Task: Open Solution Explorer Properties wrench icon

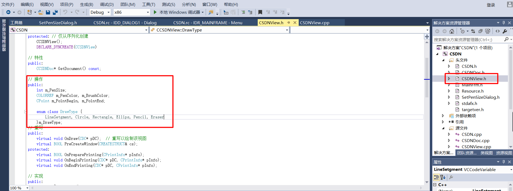Action: point(505,31)
